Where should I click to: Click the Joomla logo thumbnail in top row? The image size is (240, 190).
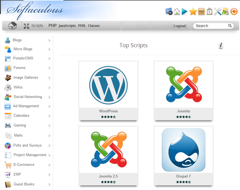tap(184, 84)
